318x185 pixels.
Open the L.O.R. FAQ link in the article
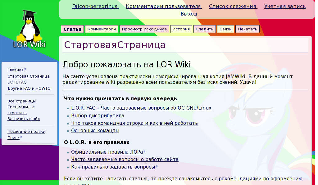(x=141, y=108)
